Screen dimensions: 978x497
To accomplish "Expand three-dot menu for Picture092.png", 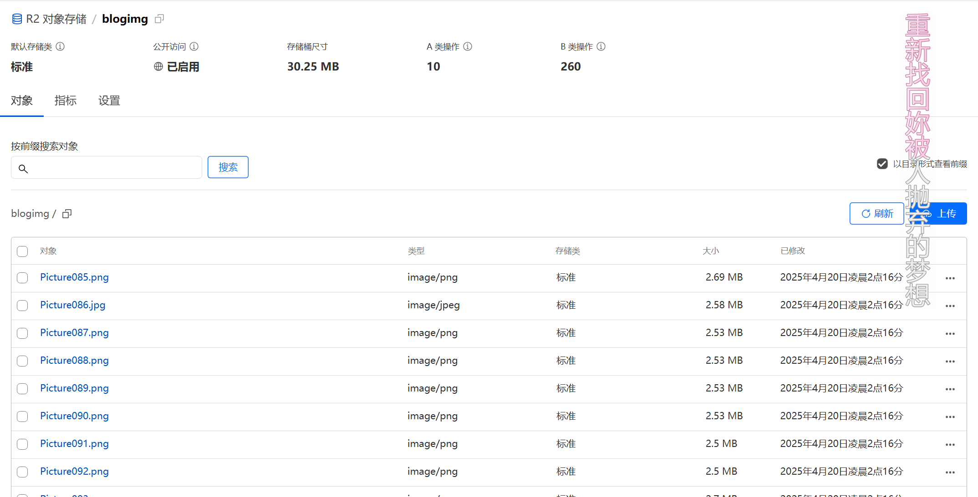I will coord(950,472).
